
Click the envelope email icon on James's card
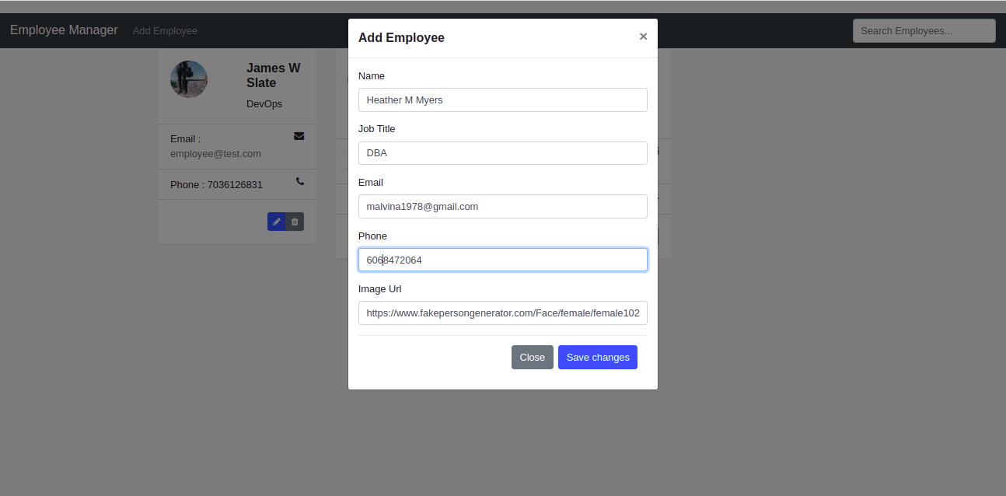tap(299, 136)
